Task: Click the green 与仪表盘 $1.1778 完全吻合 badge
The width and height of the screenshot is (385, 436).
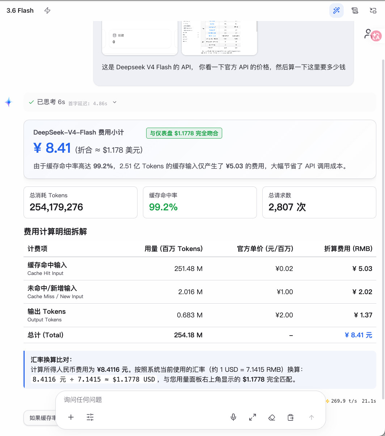Action: point(184,133)
